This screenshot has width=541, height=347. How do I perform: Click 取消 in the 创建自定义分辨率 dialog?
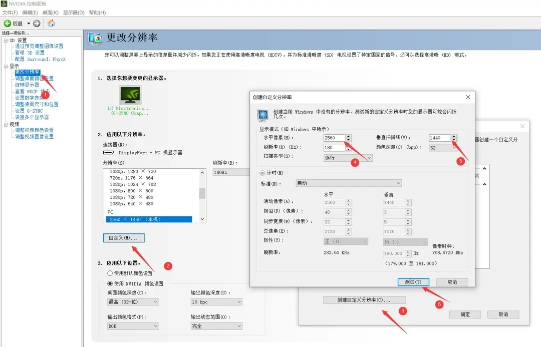click(x=452, y=282)
